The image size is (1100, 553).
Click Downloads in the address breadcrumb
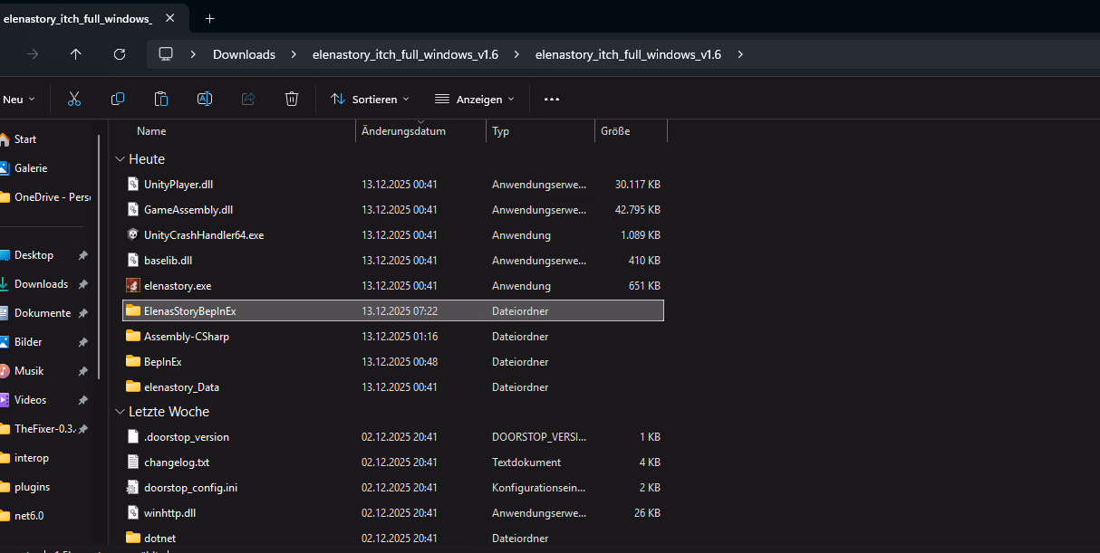pyautogui.click(x=244, y=54)
